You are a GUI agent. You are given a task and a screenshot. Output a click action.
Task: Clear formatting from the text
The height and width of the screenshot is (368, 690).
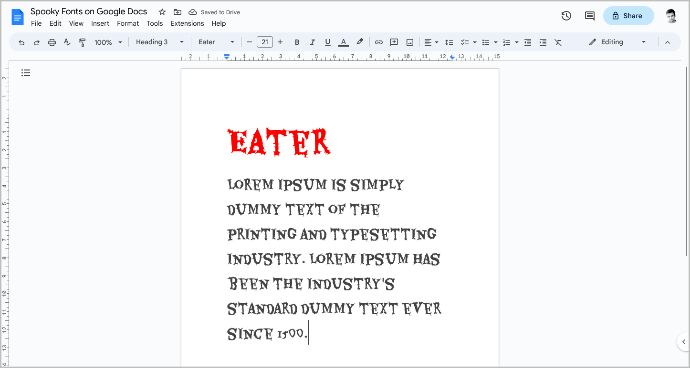558,42
